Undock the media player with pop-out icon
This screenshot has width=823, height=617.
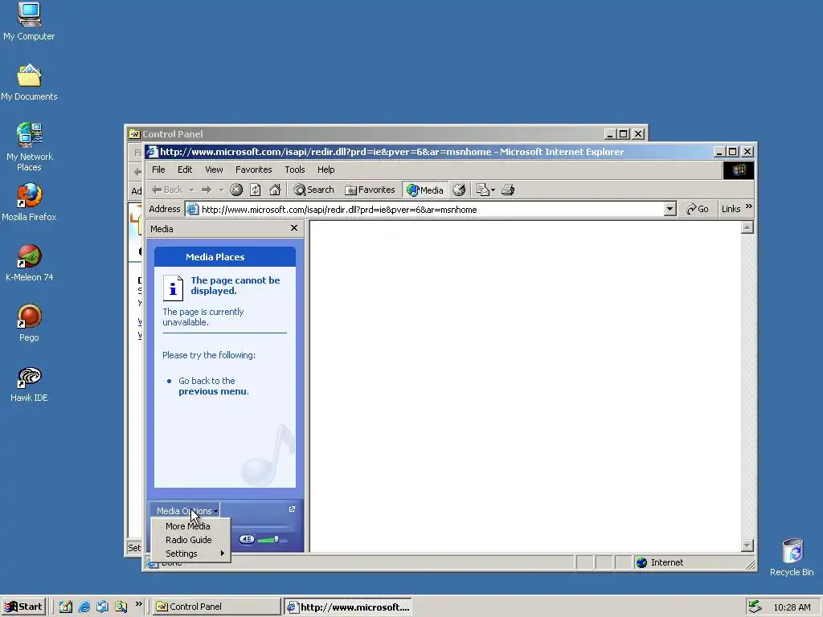(293, 509)
